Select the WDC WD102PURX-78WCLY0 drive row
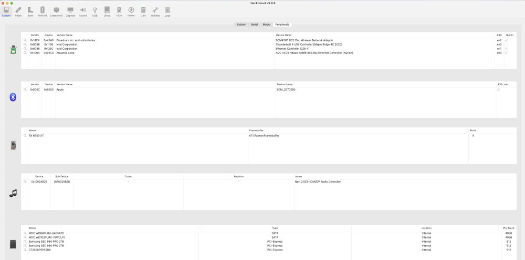 tap(269, 238)
